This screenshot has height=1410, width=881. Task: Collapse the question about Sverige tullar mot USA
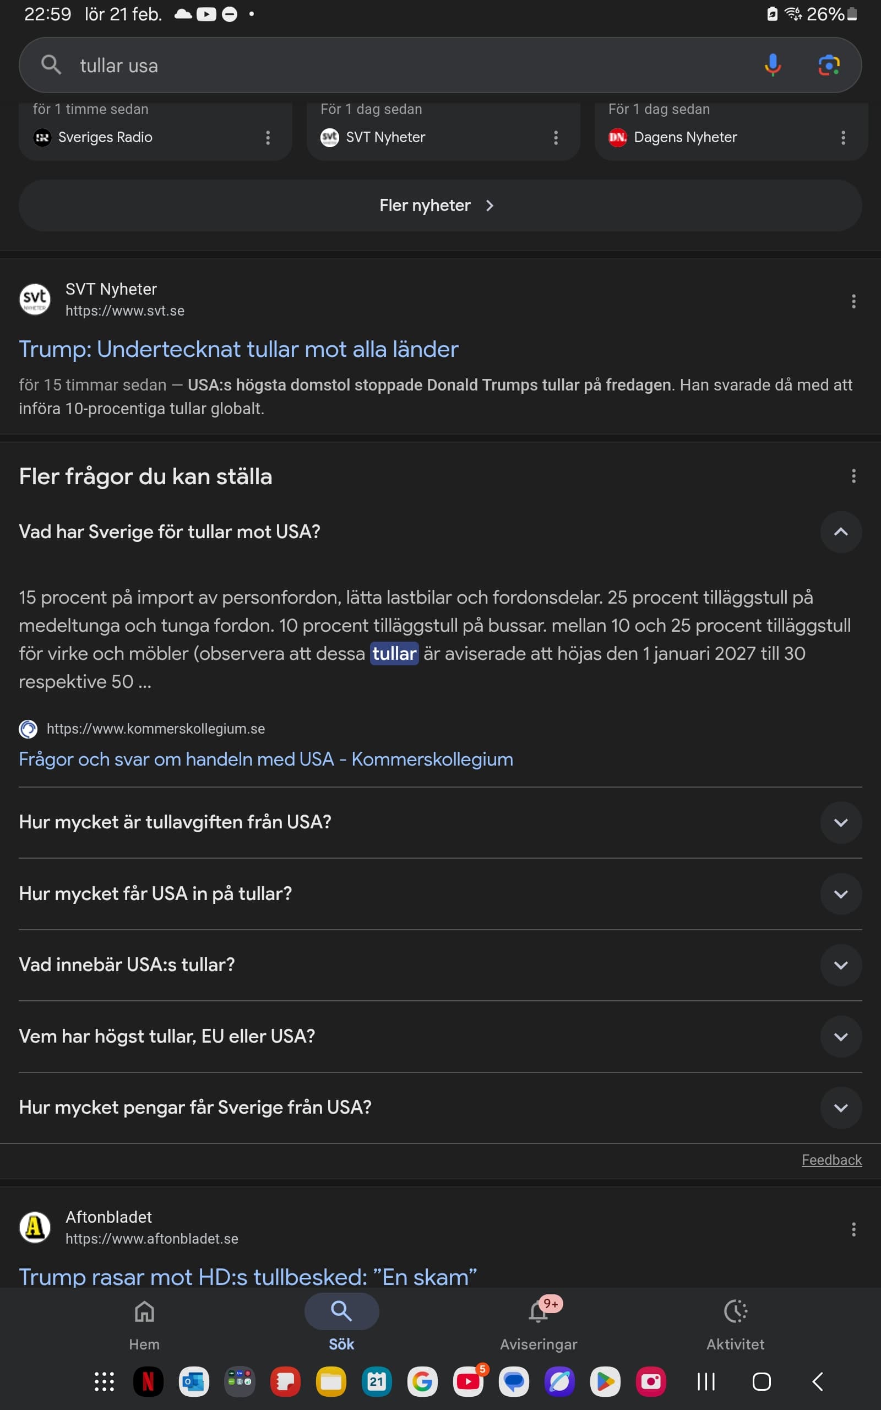[840, 532]
